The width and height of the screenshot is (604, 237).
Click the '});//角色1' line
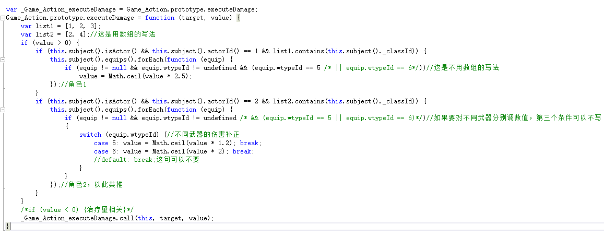click(x=68, y=85)
